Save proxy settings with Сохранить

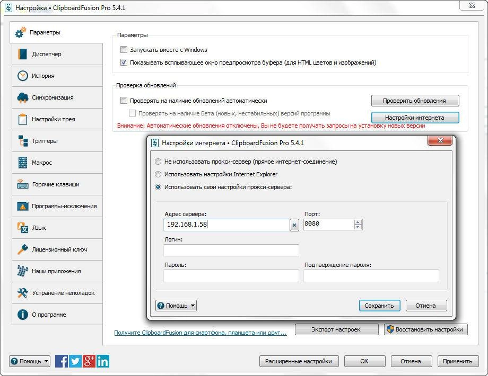point(379,306)
